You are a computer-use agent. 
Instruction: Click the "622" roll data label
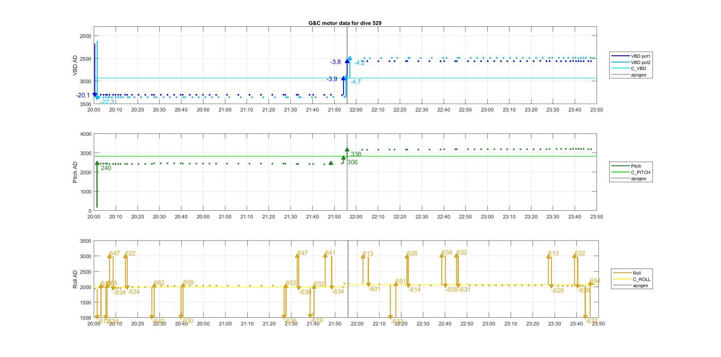(x=131, y=253)
